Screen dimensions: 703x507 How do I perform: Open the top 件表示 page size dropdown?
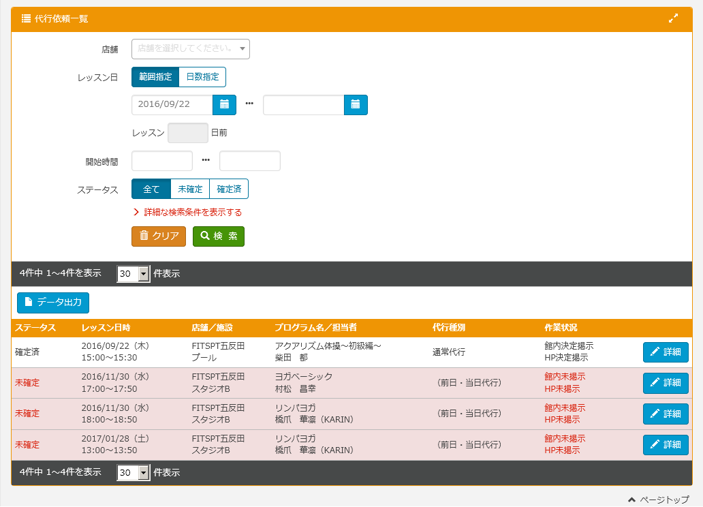click(x=133, y=274)
